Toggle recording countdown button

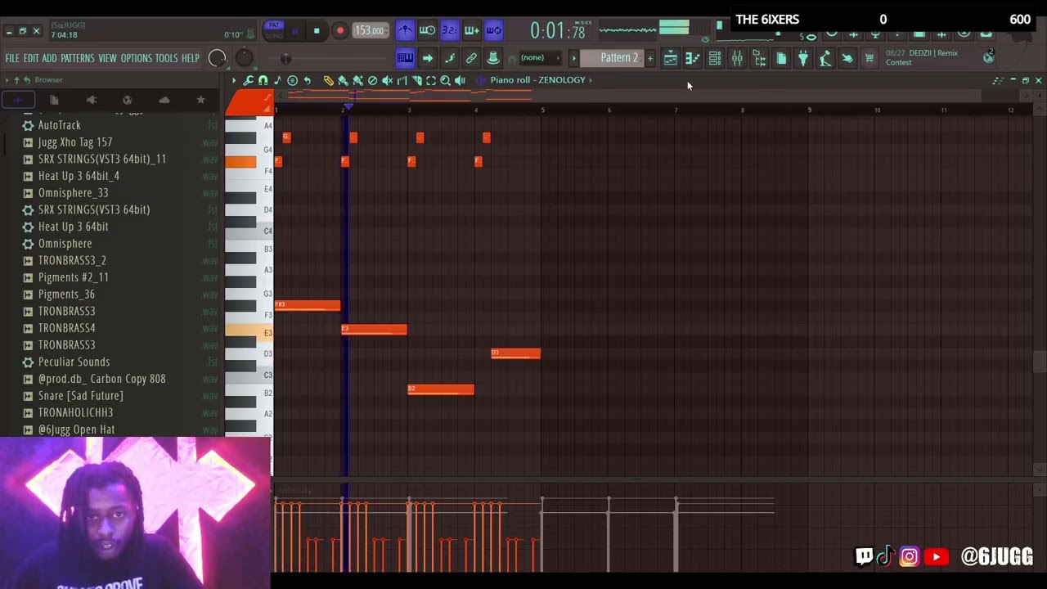pyautogui.click(x=449, y=30)
